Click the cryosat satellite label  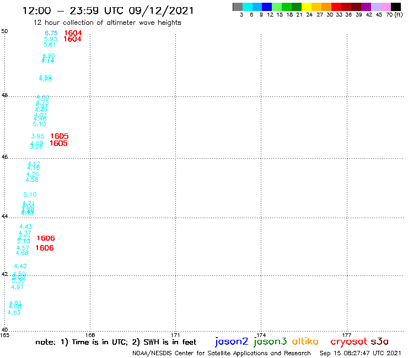click(x=349, y=341)
